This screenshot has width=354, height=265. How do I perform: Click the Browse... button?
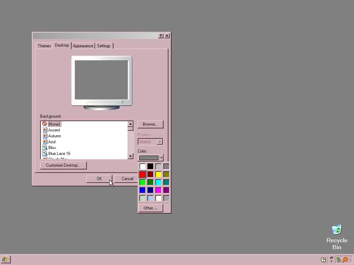point(150,124)
